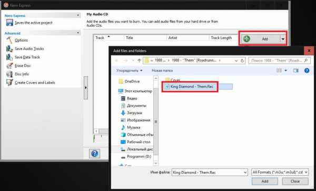Screen dimensions: 316x191
Task: Sort by the Artist column header
Action: 187,38
